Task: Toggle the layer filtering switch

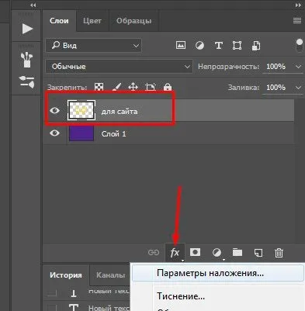Action: [x=300, y=45]
